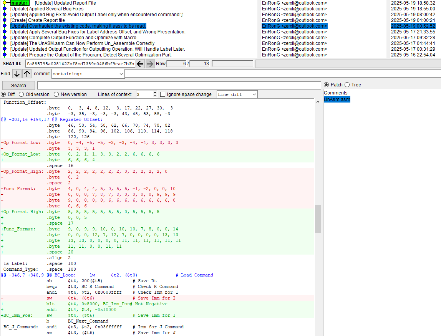The height and width of the screenshot is (336, 441).
Task: Find next commit with down arrow
Action: coord(17,74)
